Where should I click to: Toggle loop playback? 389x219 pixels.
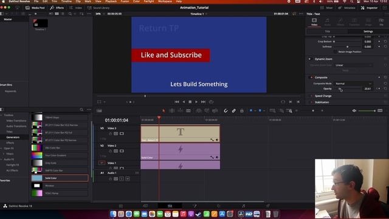[x=211, y=102]
